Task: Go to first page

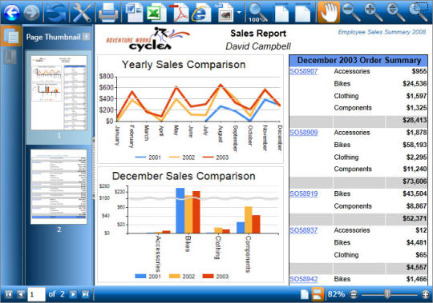Action: pos(9,294)
